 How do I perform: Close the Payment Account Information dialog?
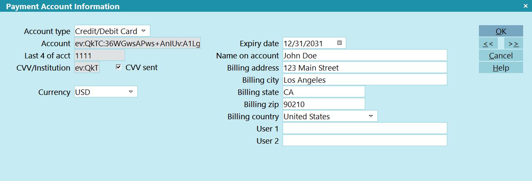(x=525, y=6)
